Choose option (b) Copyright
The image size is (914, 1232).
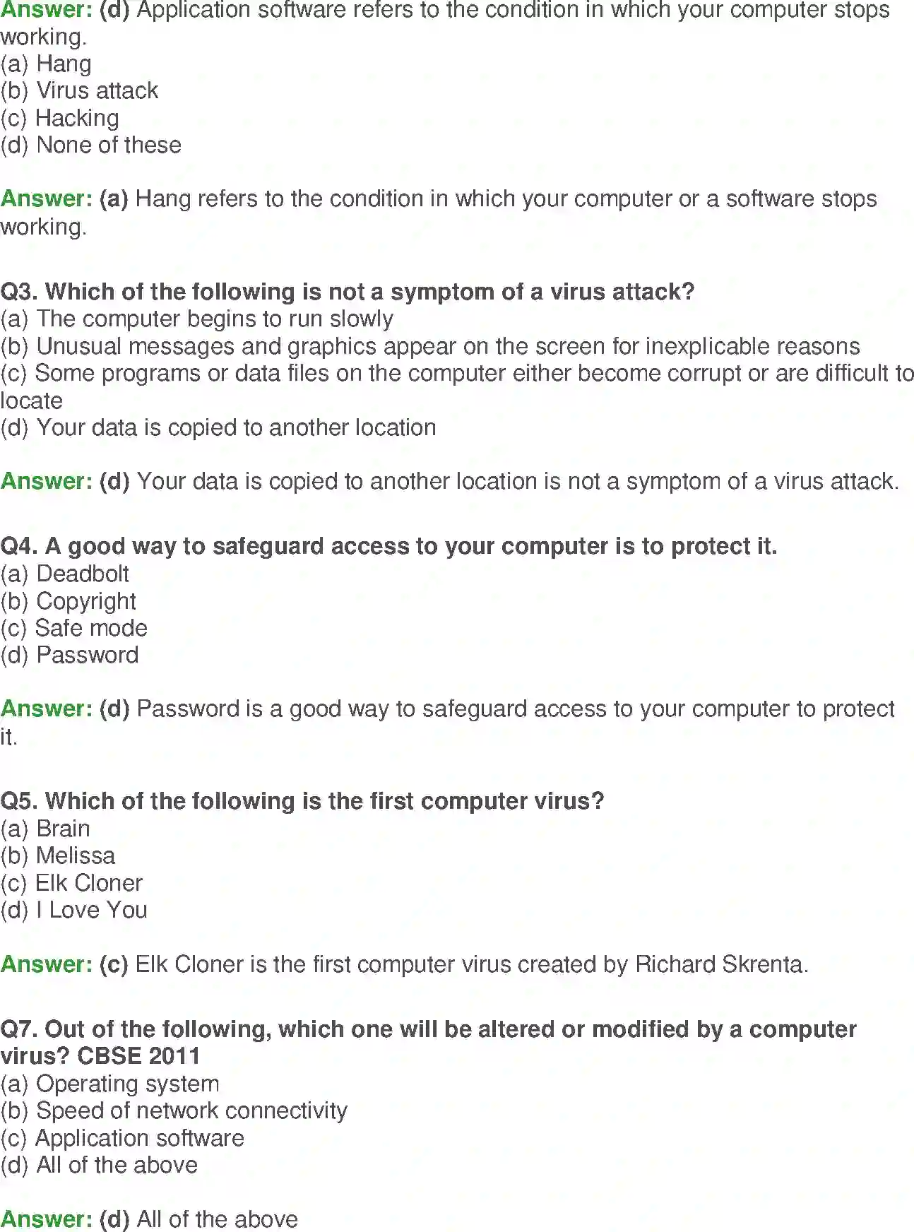69,601
